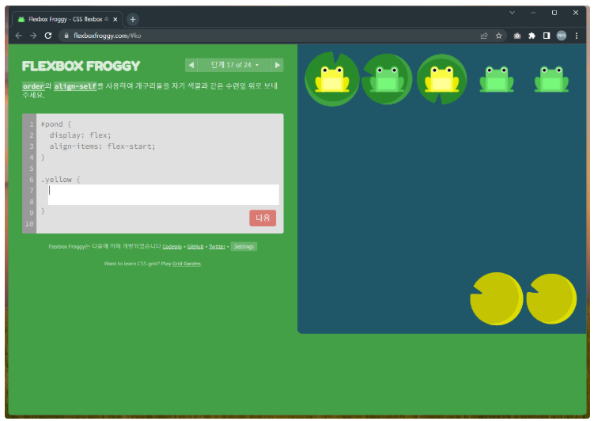Viewport: 598px width, 421px height.
Task: Toggle the browser side panel
Action: 547,36
